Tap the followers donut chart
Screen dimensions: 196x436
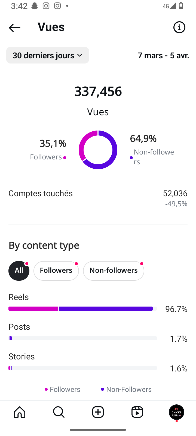98,150
